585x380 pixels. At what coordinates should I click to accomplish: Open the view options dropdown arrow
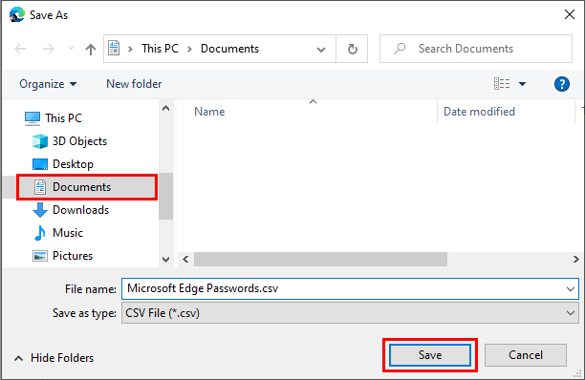tap(522, 84)
